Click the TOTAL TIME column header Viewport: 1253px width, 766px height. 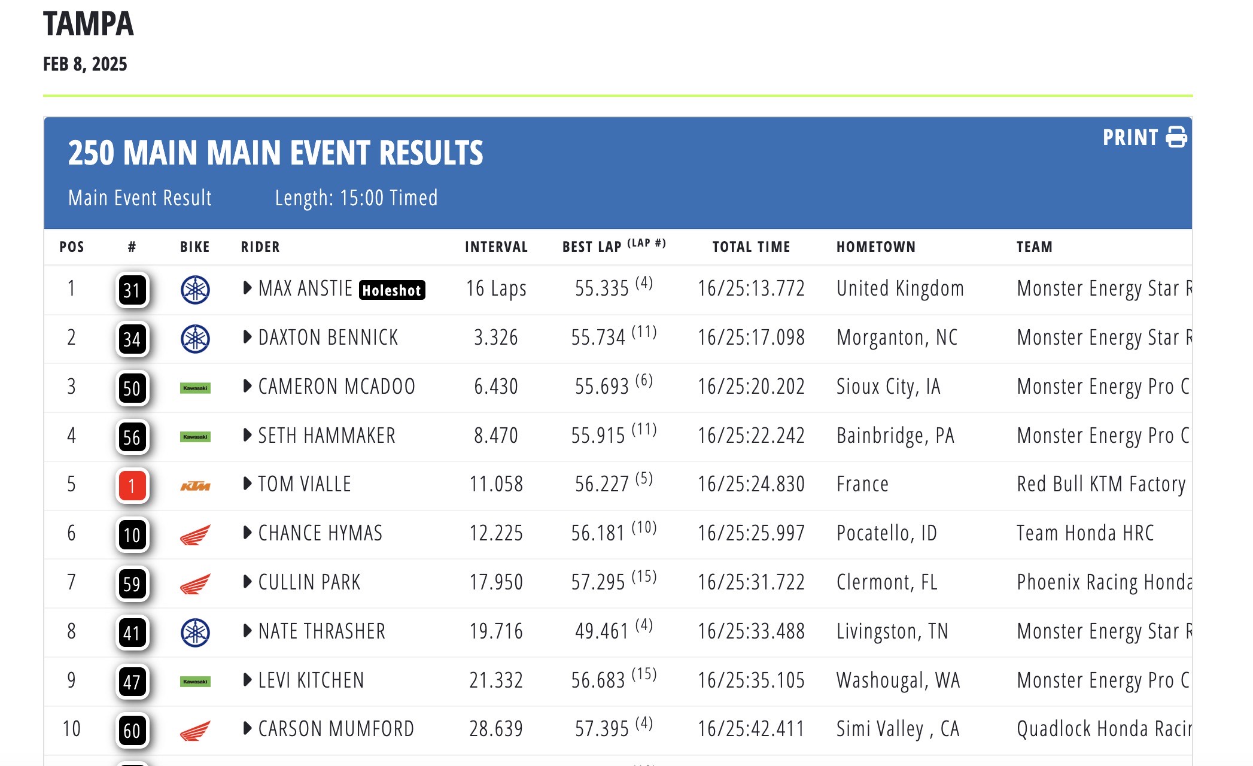[x=751, y=247]
